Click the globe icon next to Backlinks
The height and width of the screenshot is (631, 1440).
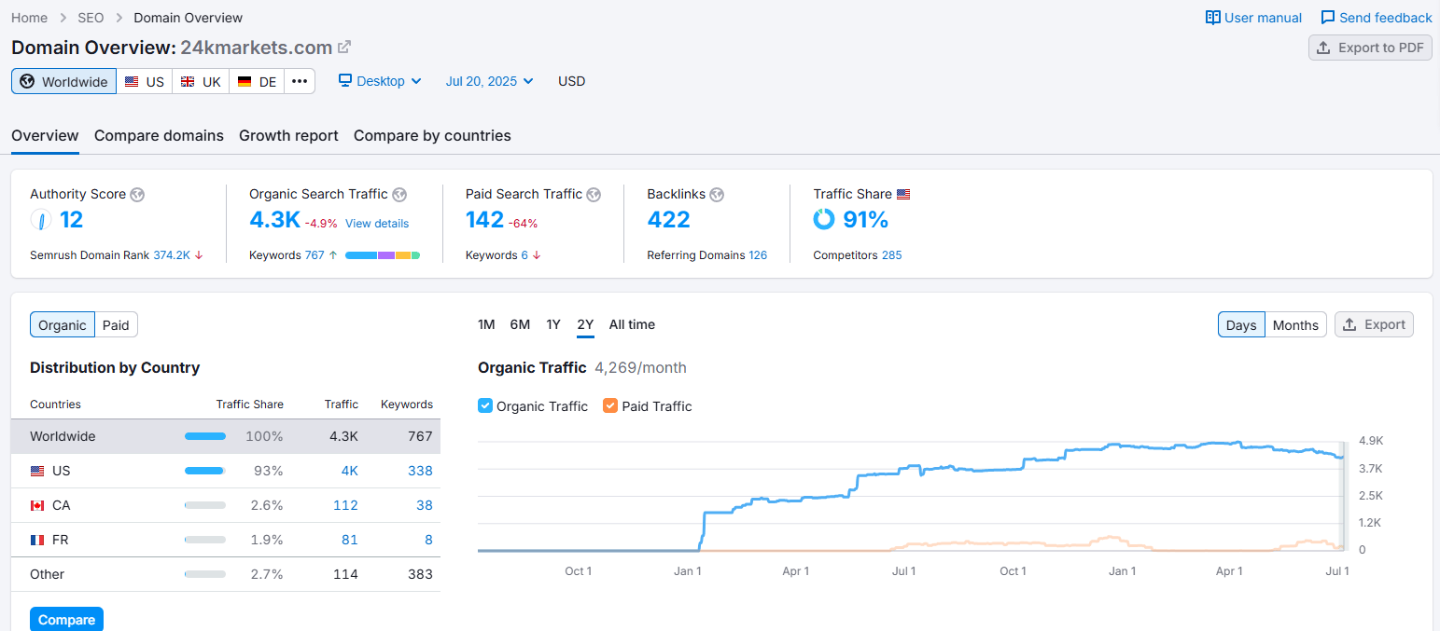point(717,194)
